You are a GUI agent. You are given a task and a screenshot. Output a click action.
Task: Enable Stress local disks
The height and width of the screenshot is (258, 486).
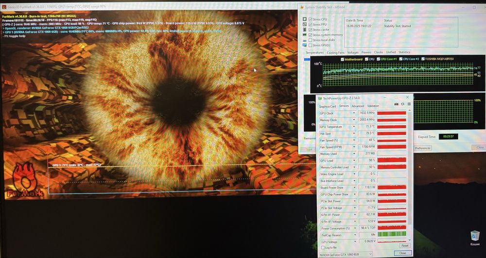310,40
